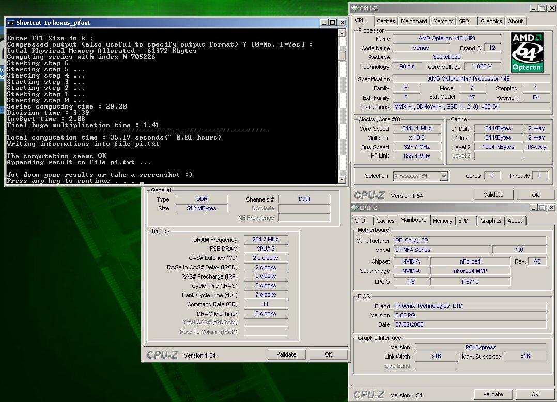The height and width of the screenshot is (402, 557).
Task: Click BIOS brand Phoenix Technologies, LTD
Action: 470,306
